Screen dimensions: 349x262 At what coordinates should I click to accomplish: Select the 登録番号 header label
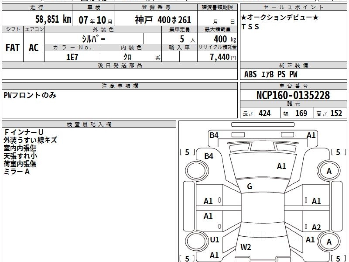156,8
